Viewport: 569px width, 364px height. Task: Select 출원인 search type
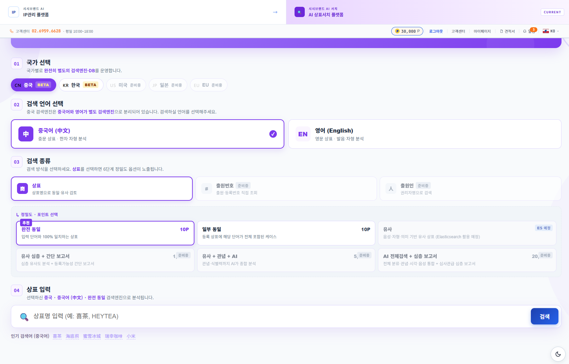pyautogui.click(x=471, y=189)
